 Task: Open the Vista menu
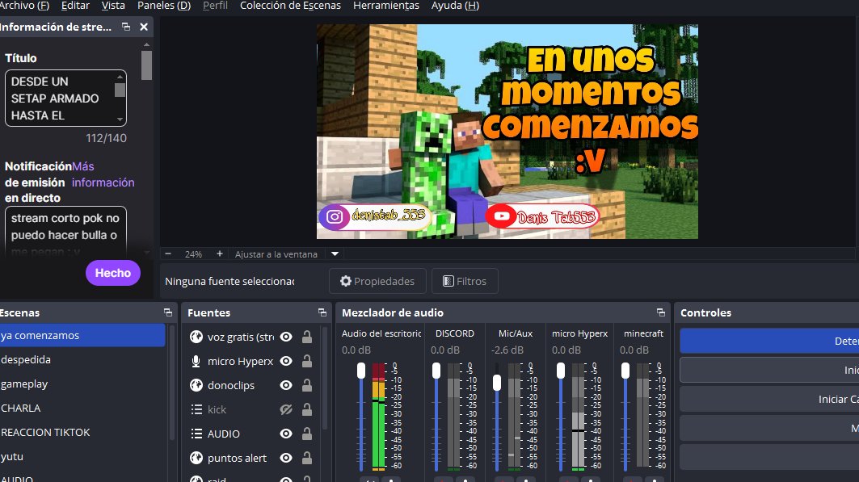(113, 6)
